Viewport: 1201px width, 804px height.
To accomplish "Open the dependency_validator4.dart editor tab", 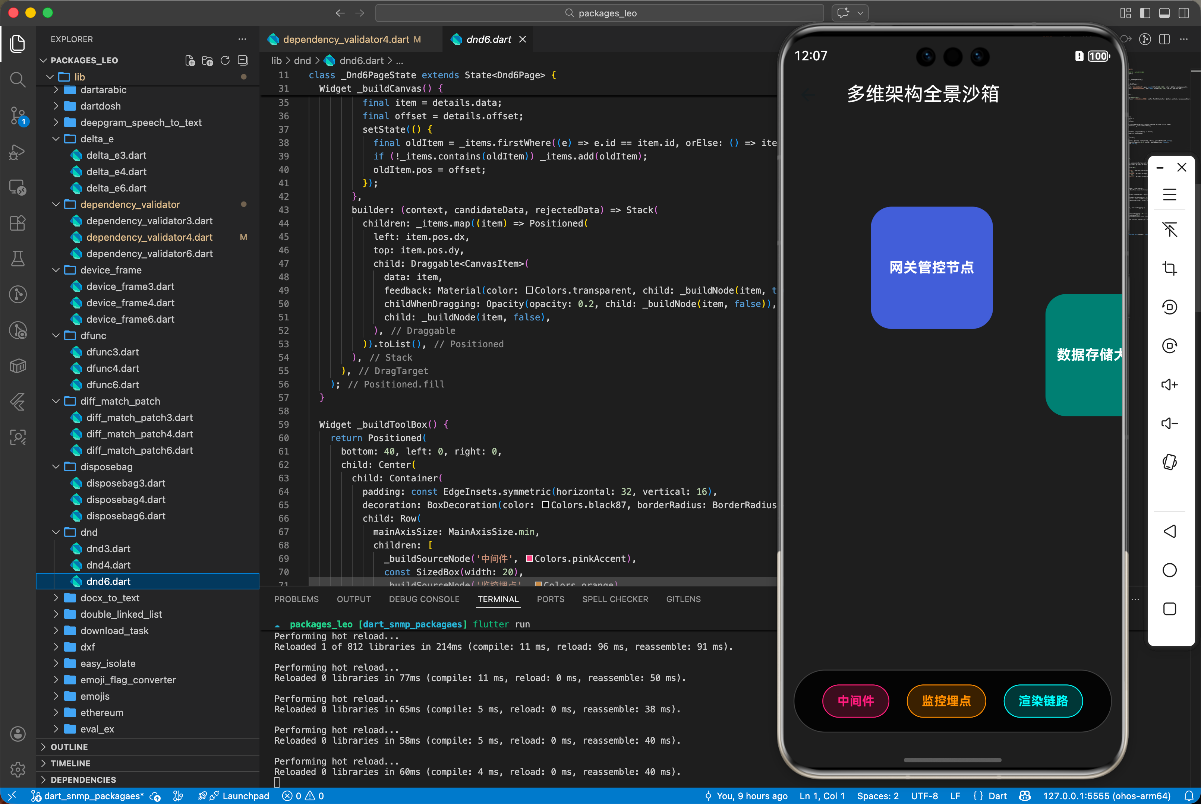I will coord(346,39).
